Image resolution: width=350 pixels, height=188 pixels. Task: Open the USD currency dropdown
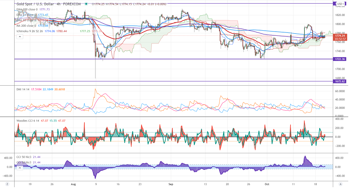(x=340, y=4)
